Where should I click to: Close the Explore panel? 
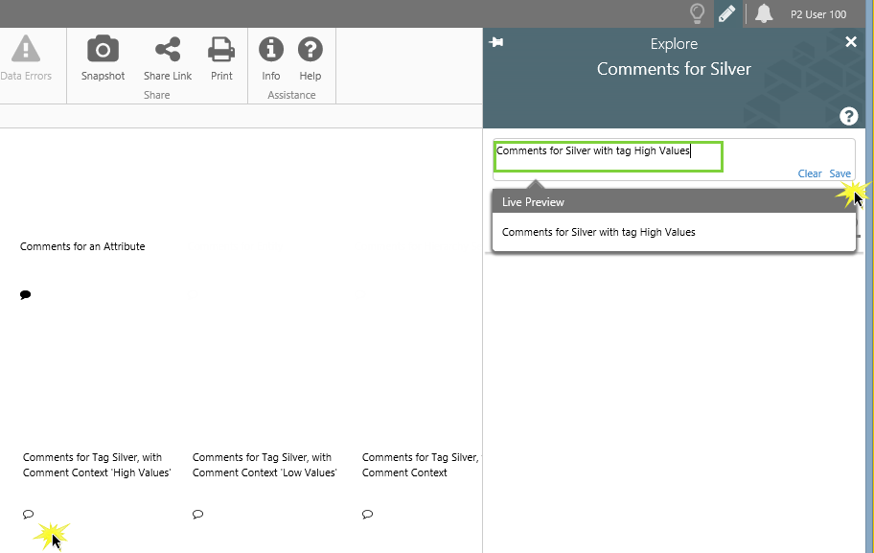pos(851,42)
